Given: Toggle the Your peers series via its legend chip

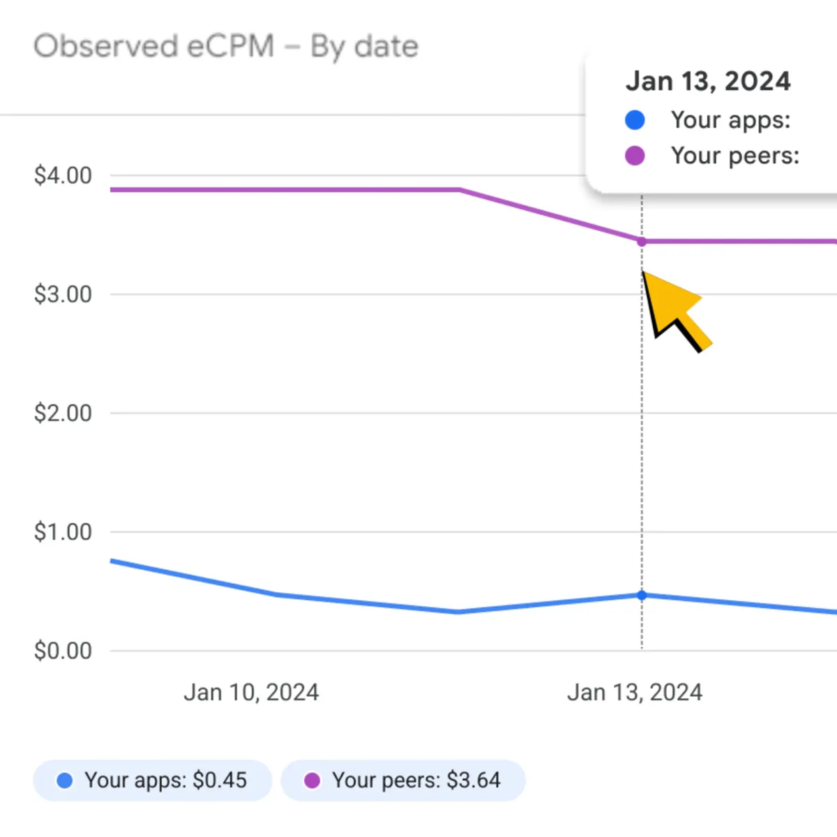Looking at the screenshot, I should [403, 781].
